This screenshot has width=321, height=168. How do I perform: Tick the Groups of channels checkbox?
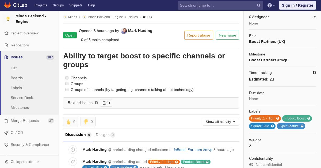(67, 90)
